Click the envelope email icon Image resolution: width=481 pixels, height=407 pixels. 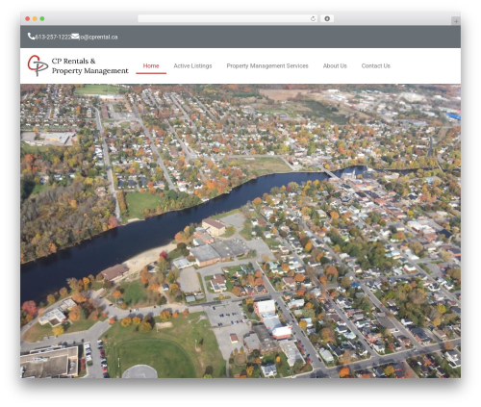pyautogui.click(x=75, y=37)
